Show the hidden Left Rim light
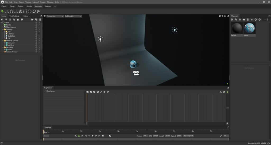This screenshot has height=145, width=271. click(x=39, y=34)
